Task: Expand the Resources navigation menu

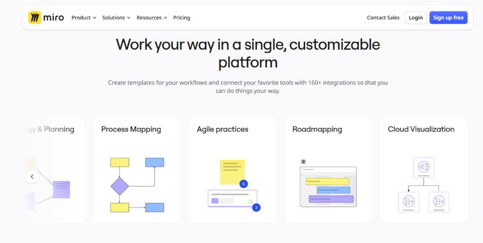Action: pyautogui.click(x=151, y=18)
